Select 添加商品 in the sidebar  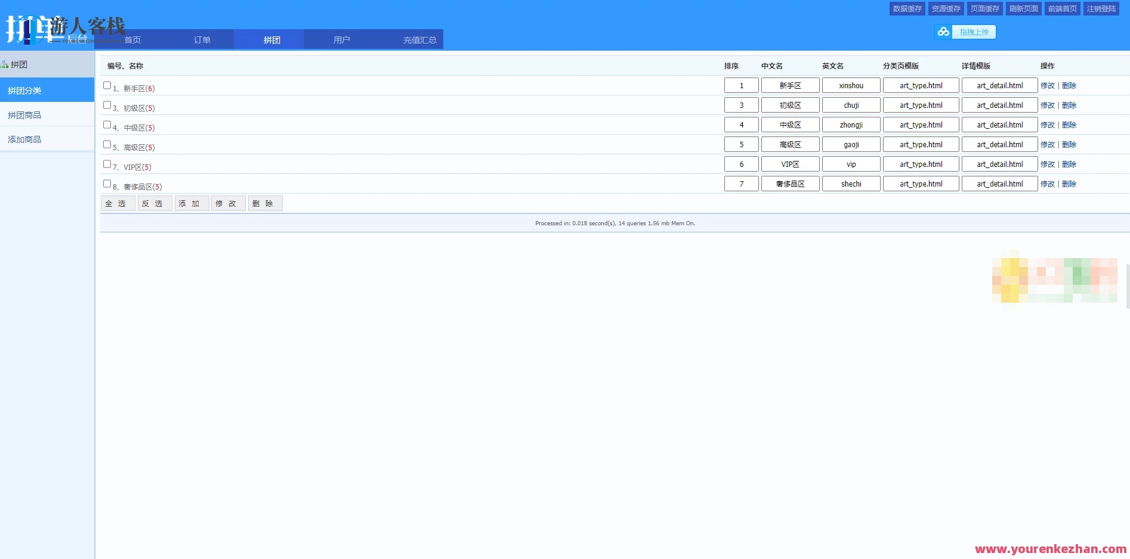47,139
